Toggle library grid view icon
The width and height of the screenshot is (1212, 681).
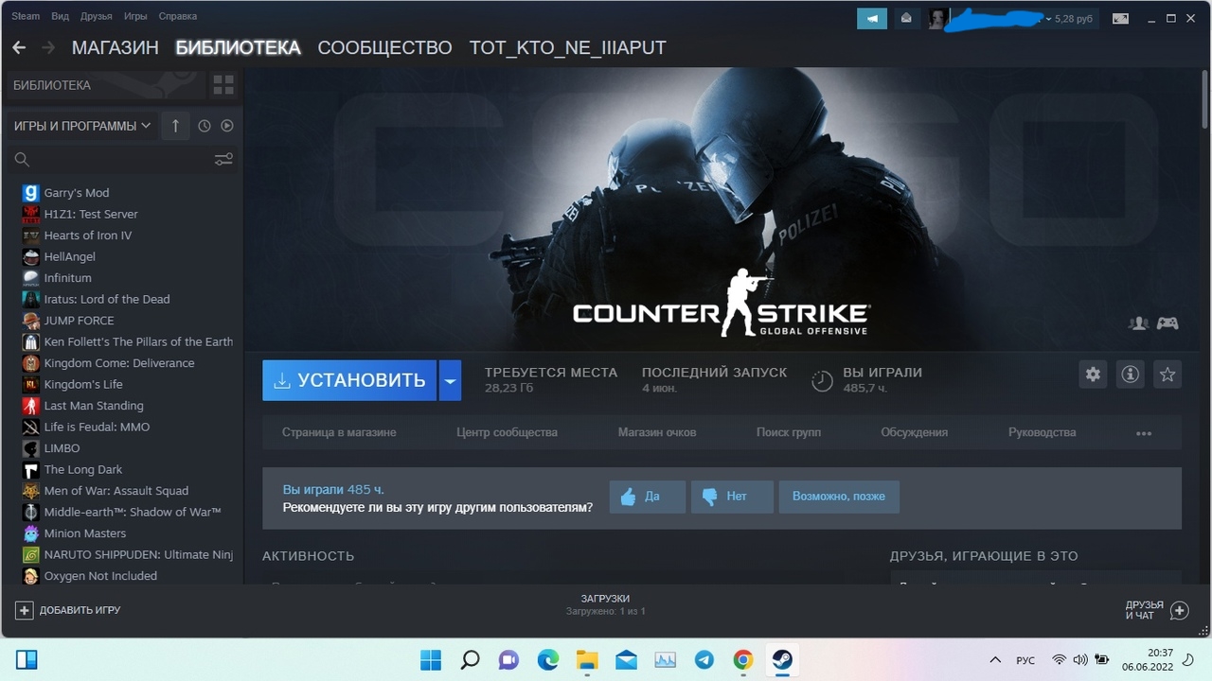coord(223,85)
